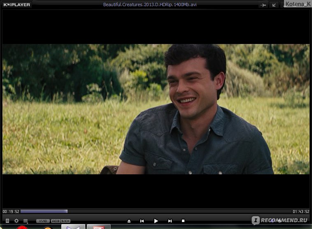312x229 pixels.
Task: Seek within the playback progress bar
Action: click(x=156, y=211)
